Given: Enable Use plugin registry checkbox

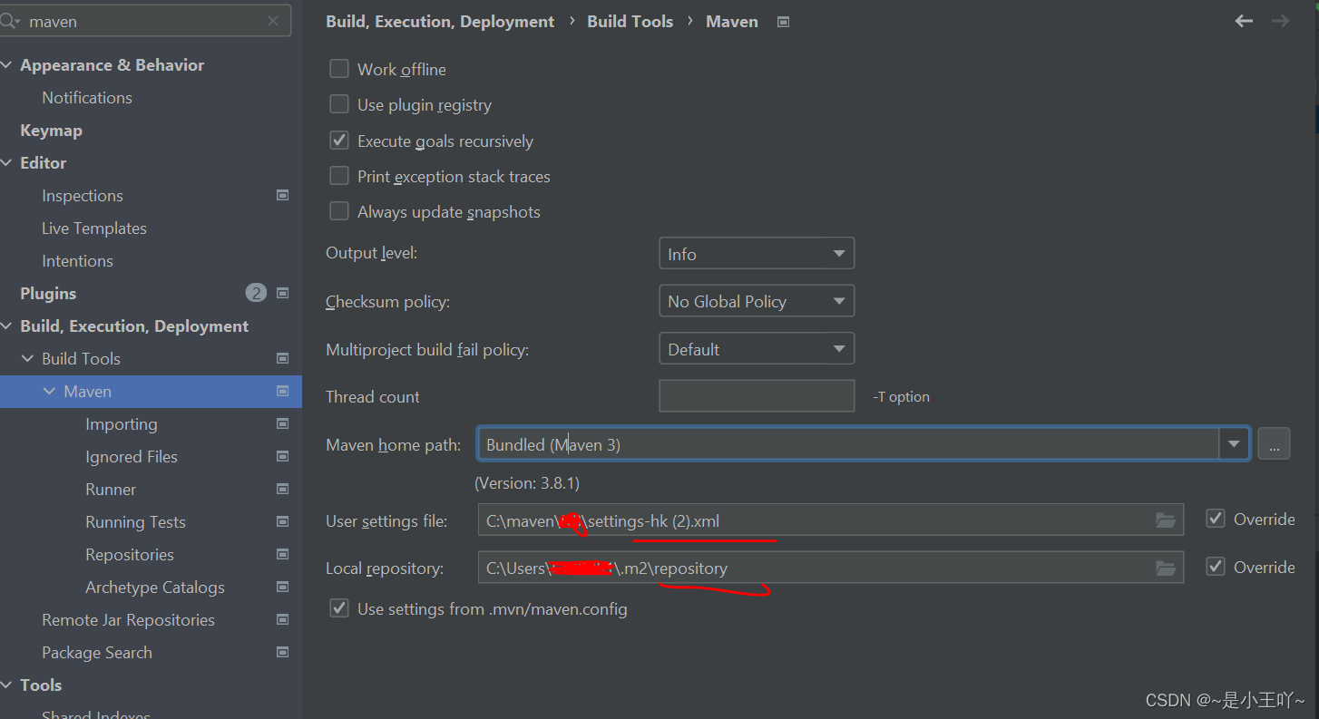Looking at the screenshot, I should click(339, 104).
